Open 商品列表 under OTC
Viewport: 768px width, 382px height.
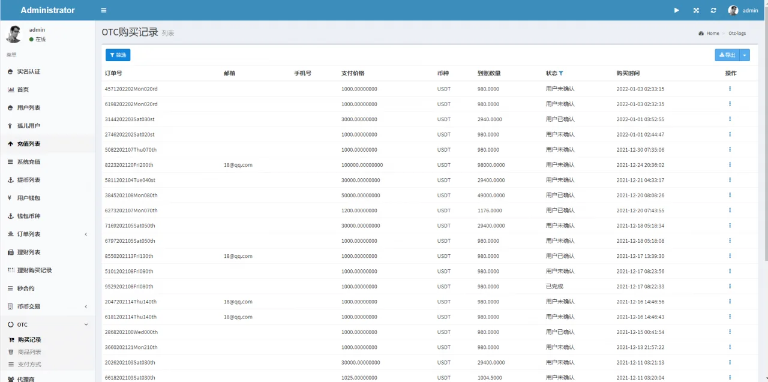(x=29, y=352)
